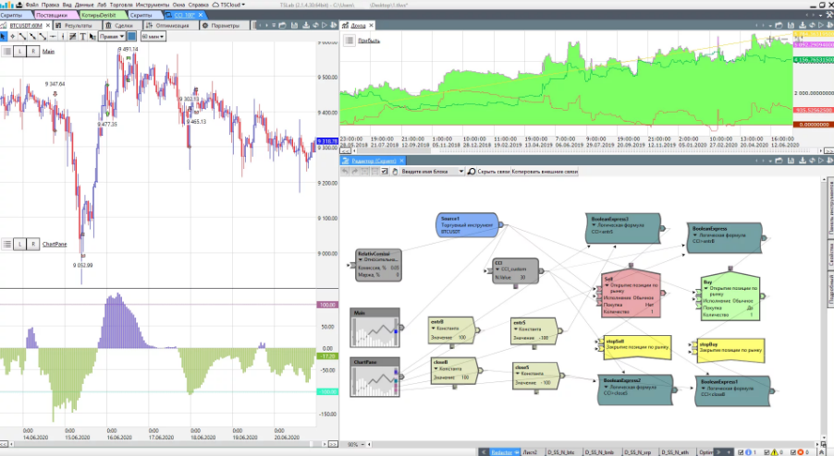Choose the vertical line tool
Image resolution: width=834 pixels, height=456 pixels.
[x=63, y=36]
